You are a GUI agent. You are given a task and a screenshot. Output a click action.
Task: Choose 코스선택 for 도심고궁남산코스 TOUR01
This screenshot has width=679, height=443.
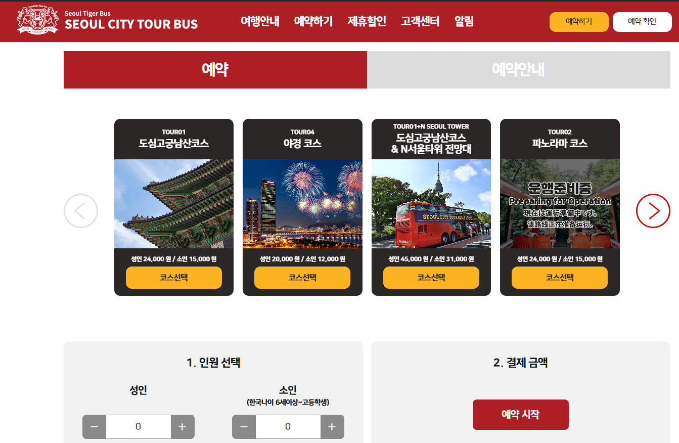pos(174,278)
